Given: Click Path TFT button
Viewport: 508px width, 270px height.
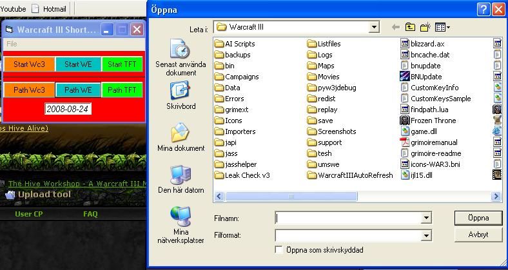Looking at the screenshot, I should [122, 90].
